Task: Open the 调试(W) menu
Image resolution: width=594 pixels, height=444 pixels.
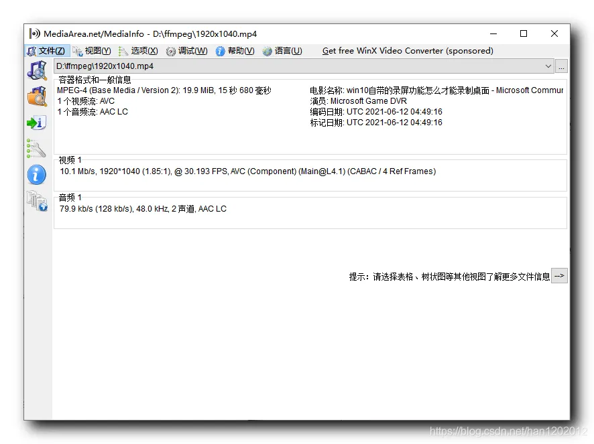Action: pyautogui.click(x=187, y=51)
